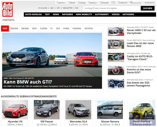Screen dimensions: 157x127
Task: Play the Dacia Bigster SUV video
Action: (116, 70)
